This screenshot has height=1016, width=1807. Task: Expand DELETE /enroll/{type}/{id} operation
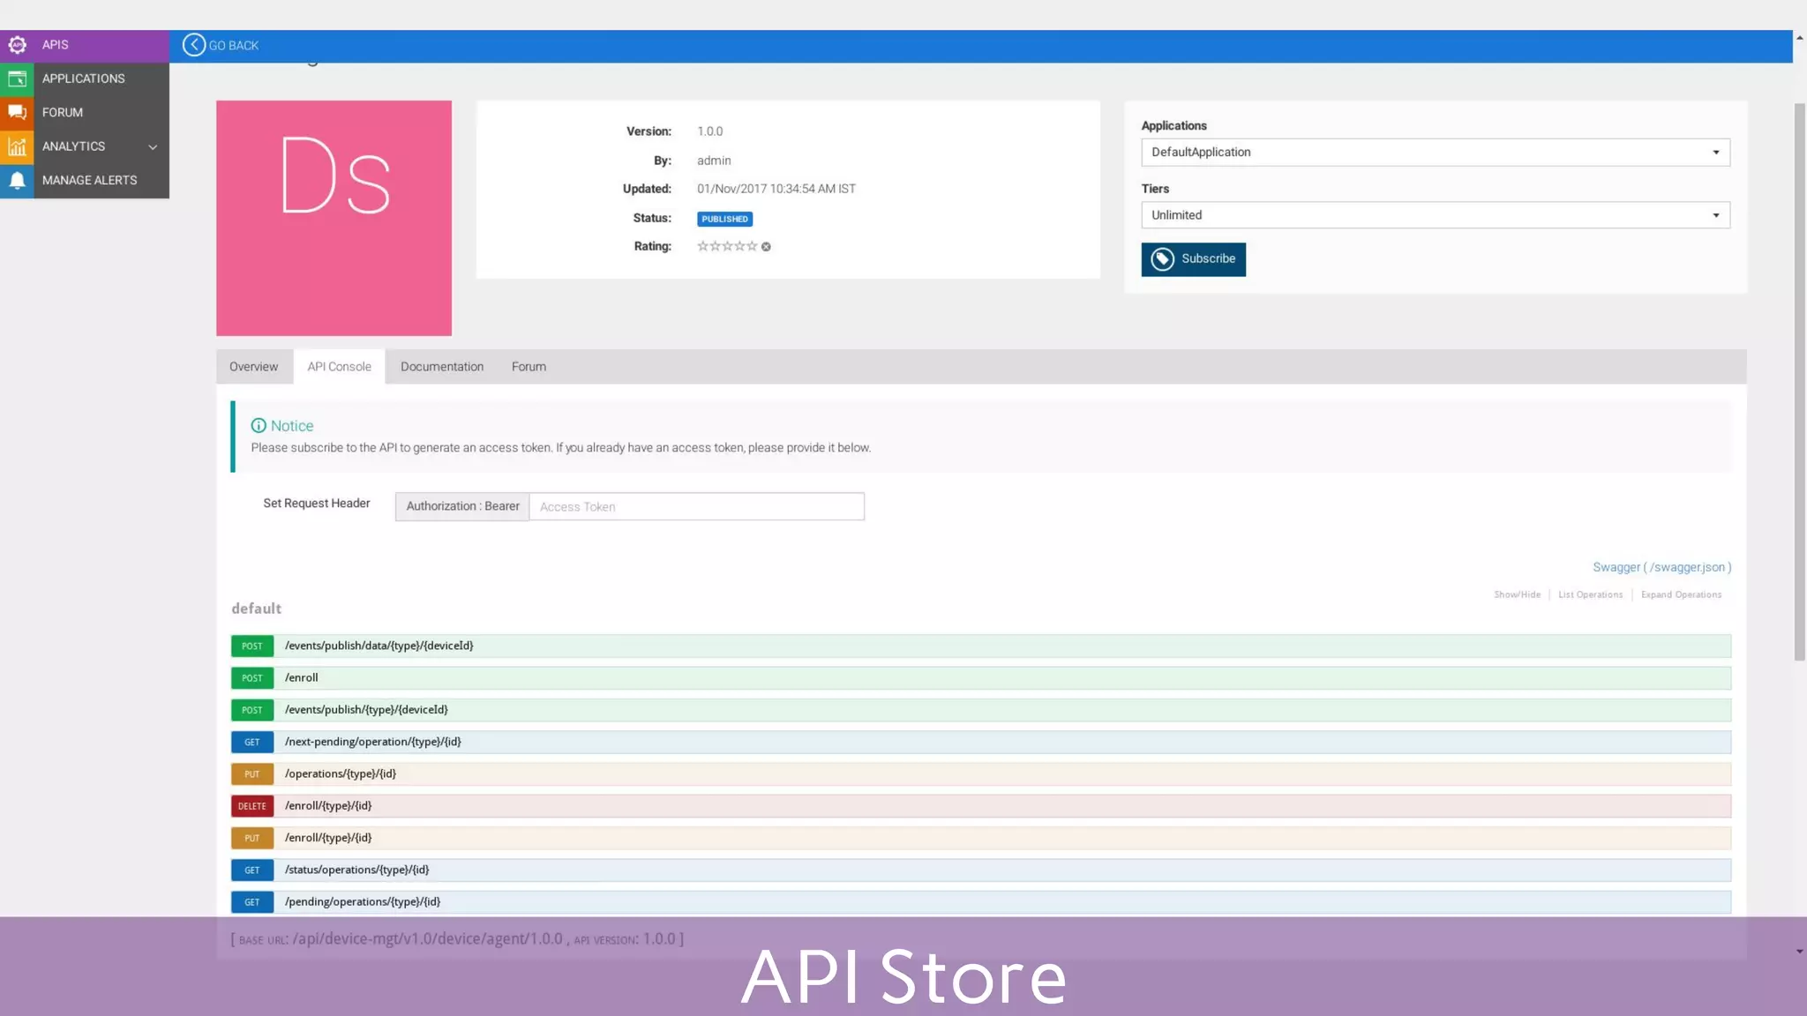(980, 806)
